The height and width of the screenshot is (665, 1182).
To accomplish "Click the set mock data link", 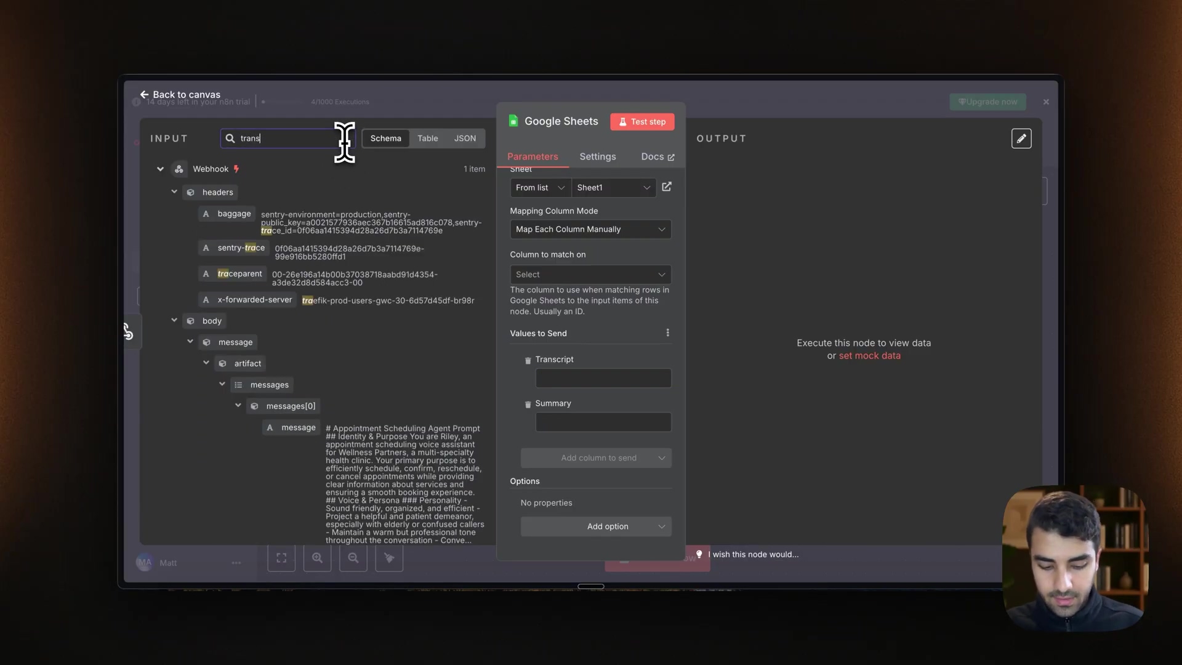I will (869, 356).
